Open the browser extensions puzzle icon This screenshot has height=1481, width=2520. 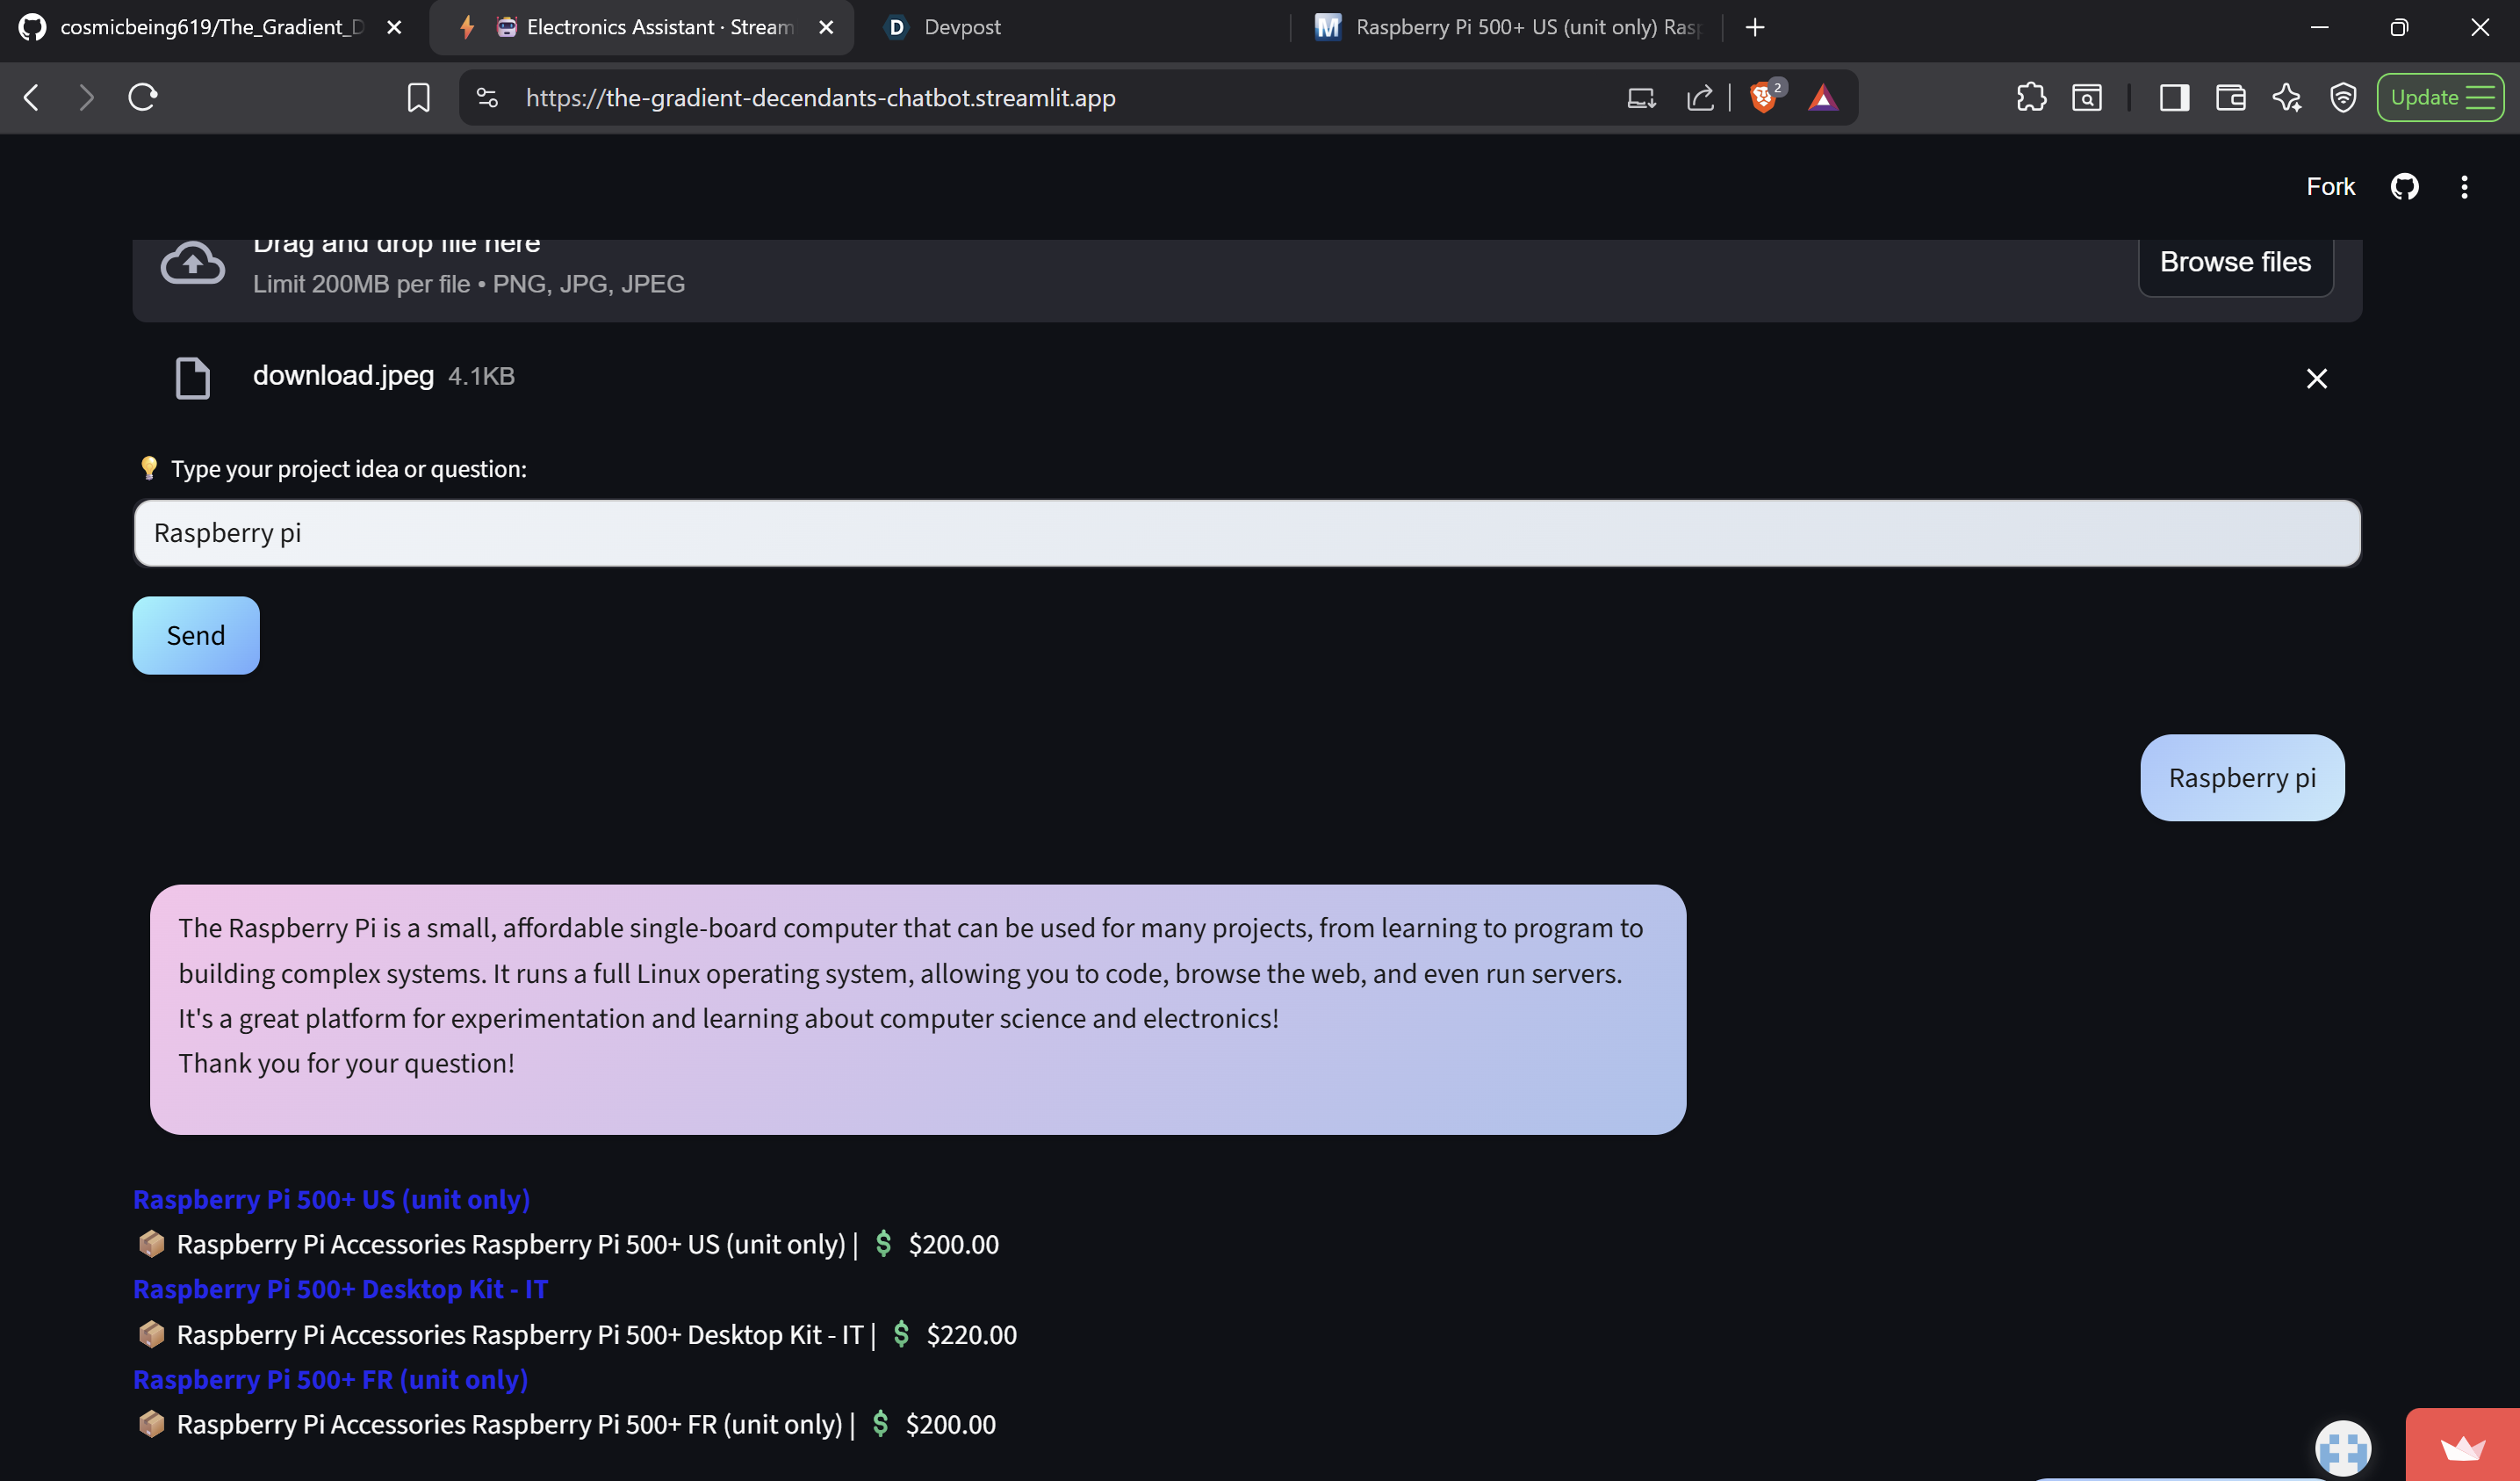(x=2031, y=98)
